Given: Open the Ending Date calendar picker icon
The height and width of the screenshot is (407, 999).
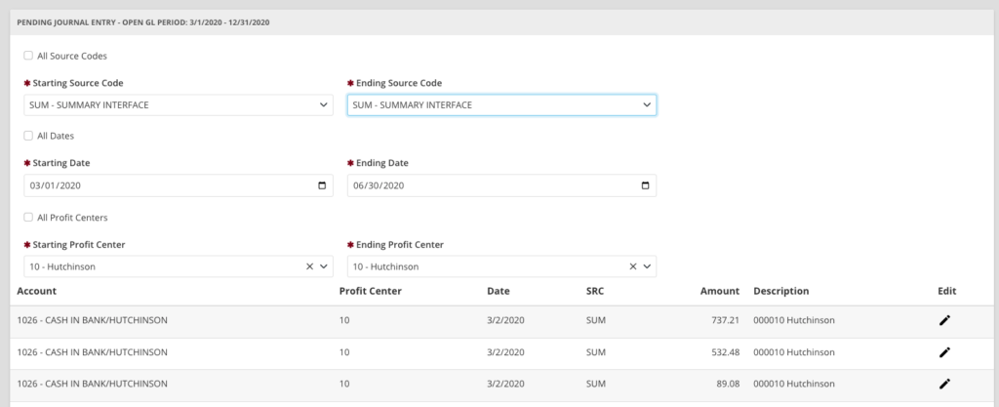Looking at the screenshot, I should (646, 185).
